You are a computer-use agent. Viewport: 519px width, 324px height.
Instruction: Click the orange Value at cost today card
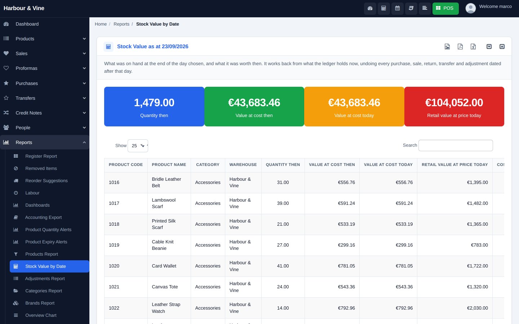tap(354, 107)
